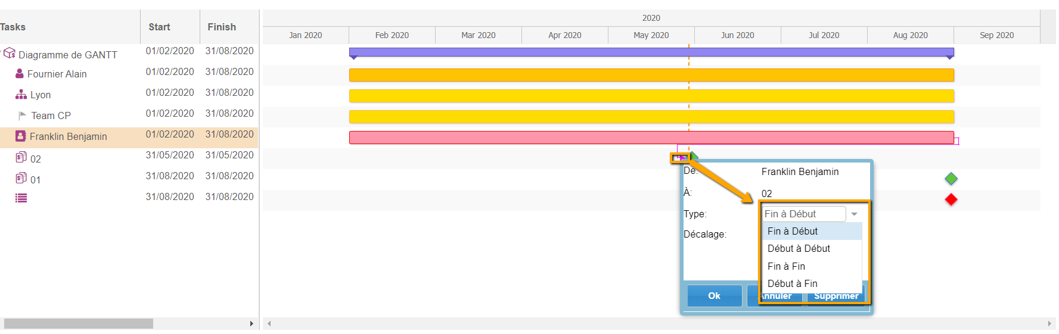Click the invoice icon beside task 02
The image size is (1059, 334).
21,158
